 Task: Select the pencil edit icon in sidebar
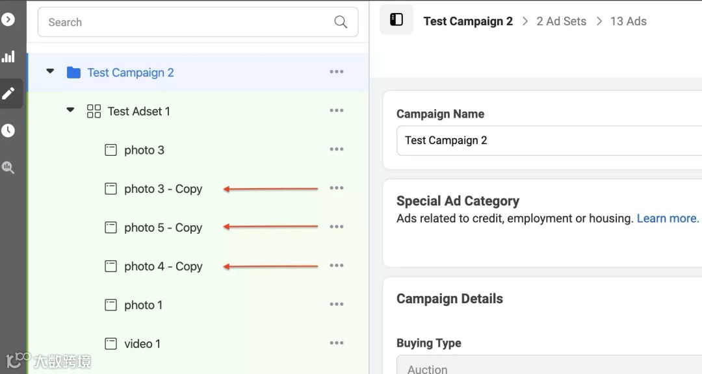click(x=8, y=93)
